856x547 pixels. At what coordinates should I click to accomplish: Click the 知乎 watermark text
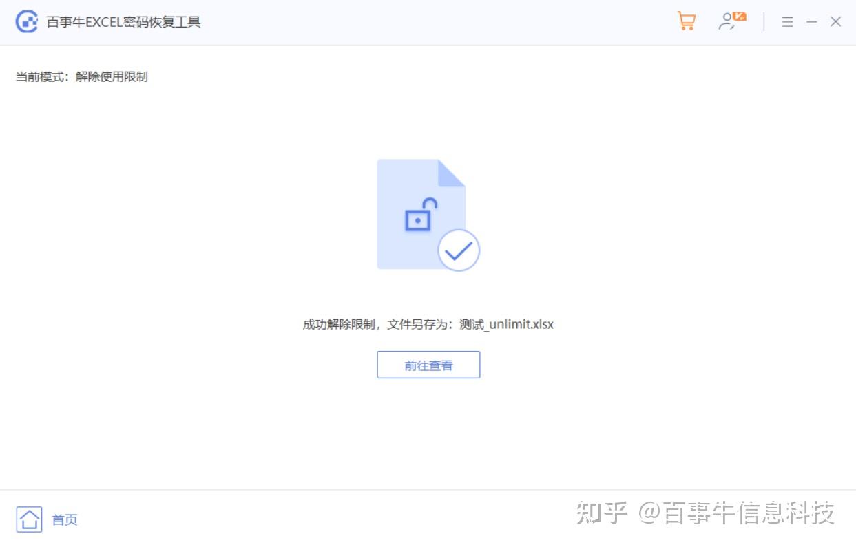click(x=602, y=513)
